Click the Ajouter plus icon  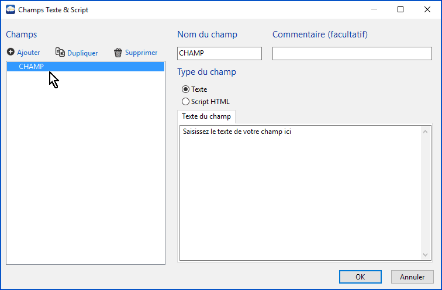point(11,53)
